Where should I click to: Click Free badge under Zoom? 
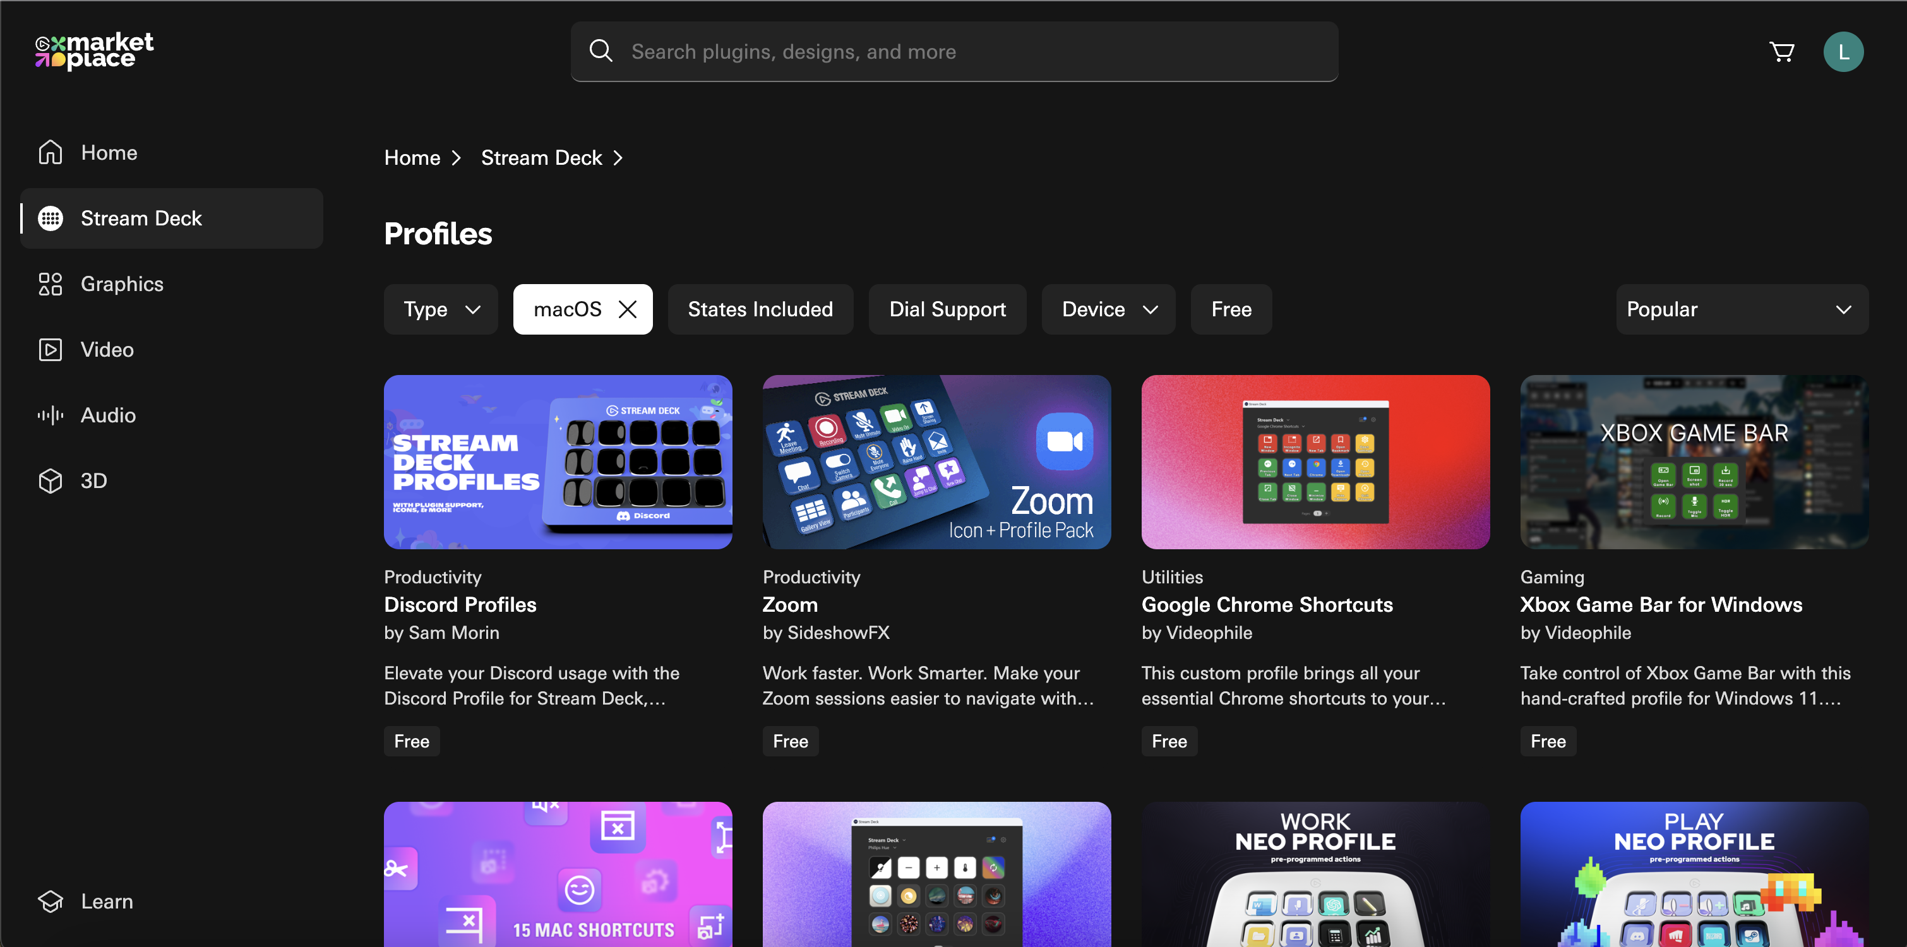click(x=791, y=741)
